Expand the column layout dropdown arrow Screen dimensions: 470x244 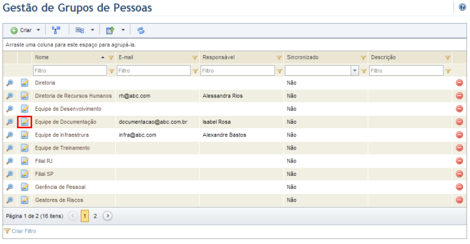[92, 30]
